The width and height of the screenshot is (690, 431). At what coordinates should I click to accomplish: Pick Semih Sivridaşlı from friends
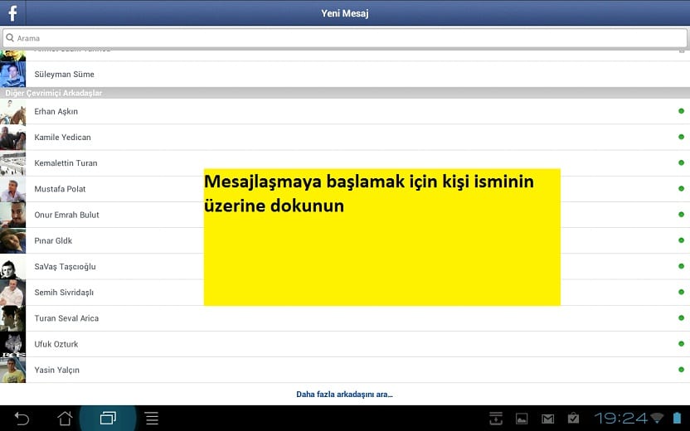pos(345,293)
